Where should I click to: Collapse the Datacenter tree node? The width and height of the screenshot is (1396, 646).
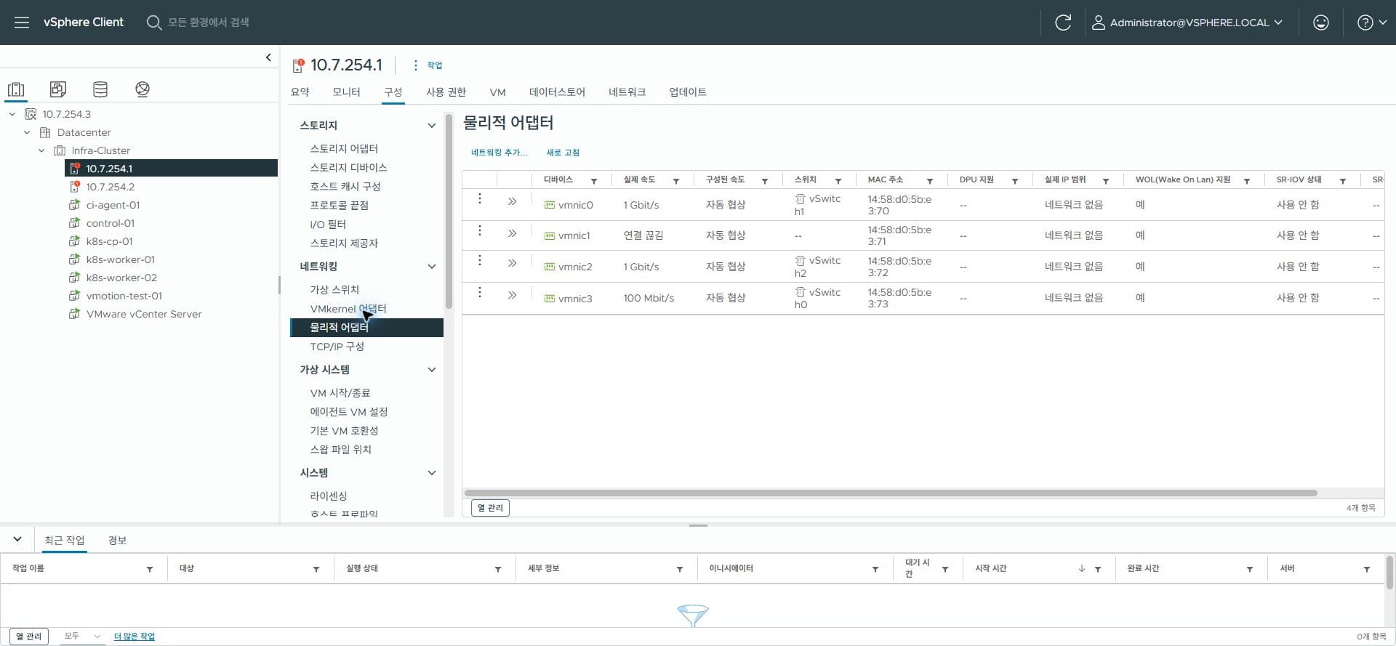(27, 132)
